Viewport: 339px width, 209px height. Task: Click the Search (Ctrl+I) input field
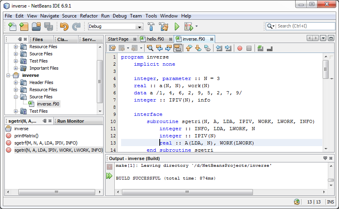(x=306, y=26)
